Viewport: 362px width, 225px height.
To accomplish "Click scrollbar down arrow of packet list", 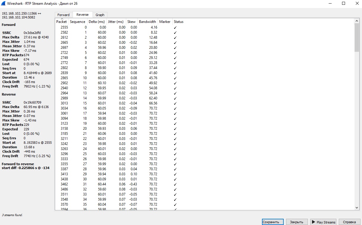I will (x=357, y=208).
